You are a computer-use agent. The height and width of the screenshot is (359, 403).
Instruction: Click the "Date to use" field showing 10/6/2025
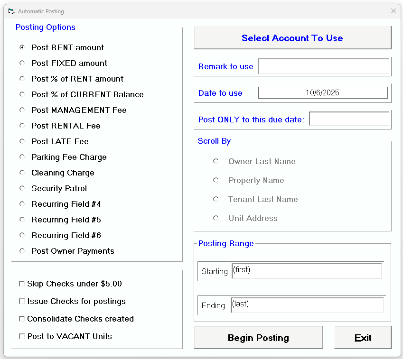tap(323, 92)
